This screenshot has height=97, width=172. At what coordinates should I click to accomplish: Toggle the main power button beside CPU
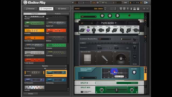pos(130,3)
